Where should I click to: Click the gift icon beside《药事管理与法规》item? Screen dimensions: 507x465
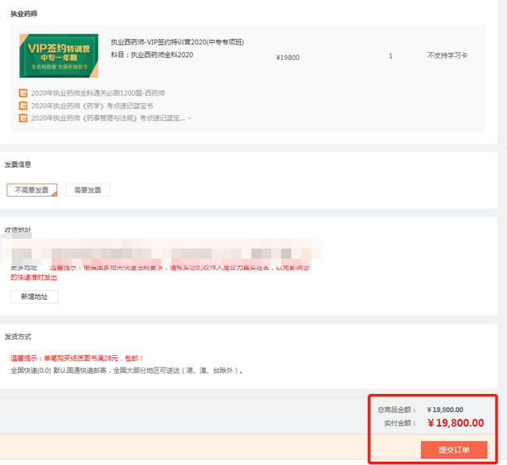pyautogui.click(x=23, y=118)
